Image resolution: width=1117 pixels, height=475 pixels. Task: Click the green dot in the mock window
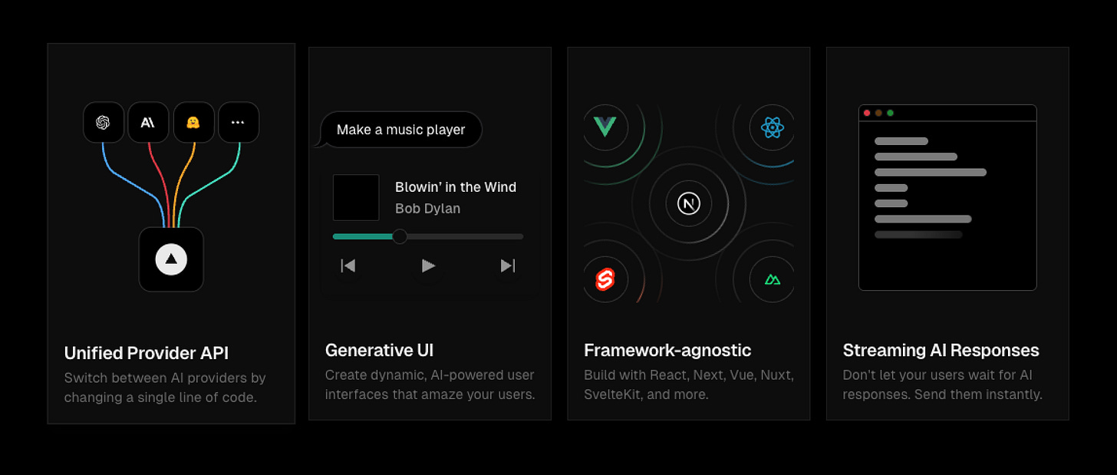coord(890,113)
